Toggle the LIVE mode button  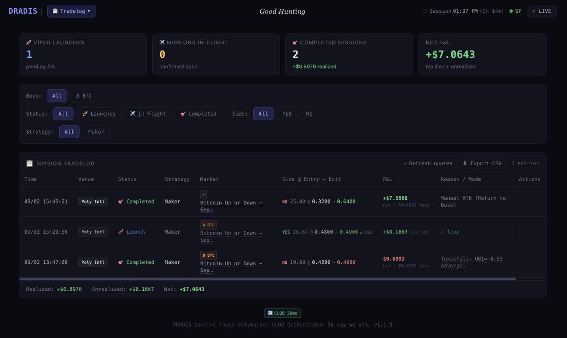541,11
